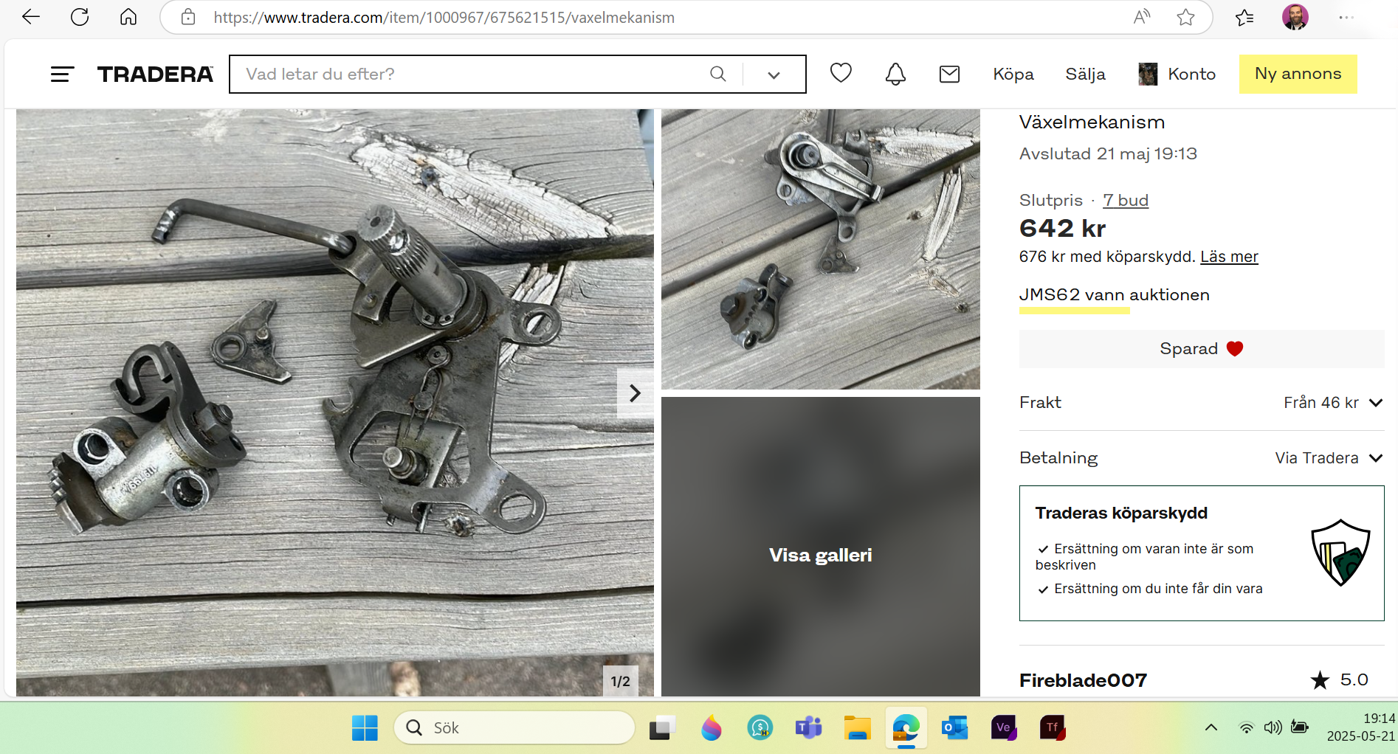The height and width of the screenshot is (754, 1398).
Task: Reload the Tradera page
Action: [80, 17]
